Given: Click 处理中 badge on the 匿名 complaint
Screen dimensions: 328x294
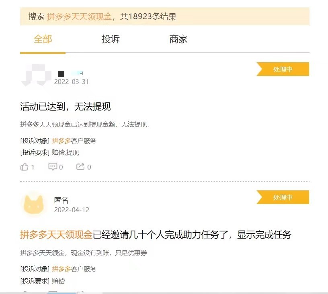Looking at the screenshot, I should pyautogui.click(x=283, y=197).
